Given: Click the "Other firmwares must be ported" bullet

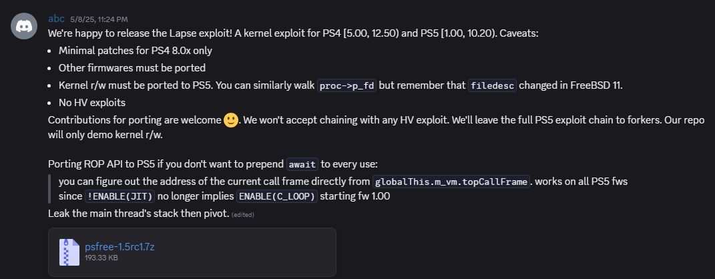Looking at the screenshot, I should (x=132, y=67).
